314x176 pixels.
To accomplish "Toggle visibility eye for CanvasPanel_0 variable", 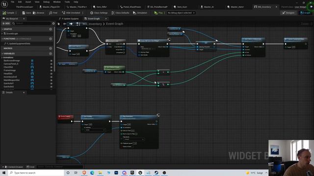I will coord(51,64).
